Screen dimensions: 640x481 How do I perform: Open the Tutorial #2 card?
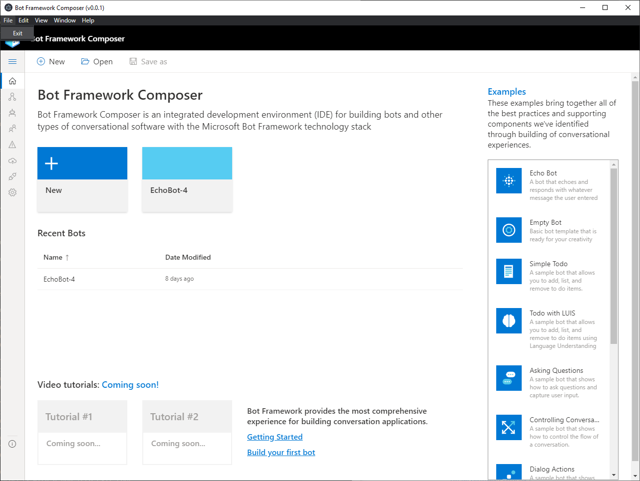click(187, 433)
